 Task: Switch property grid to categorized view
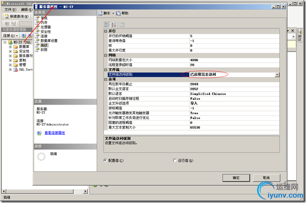click(x=107, y=25)
